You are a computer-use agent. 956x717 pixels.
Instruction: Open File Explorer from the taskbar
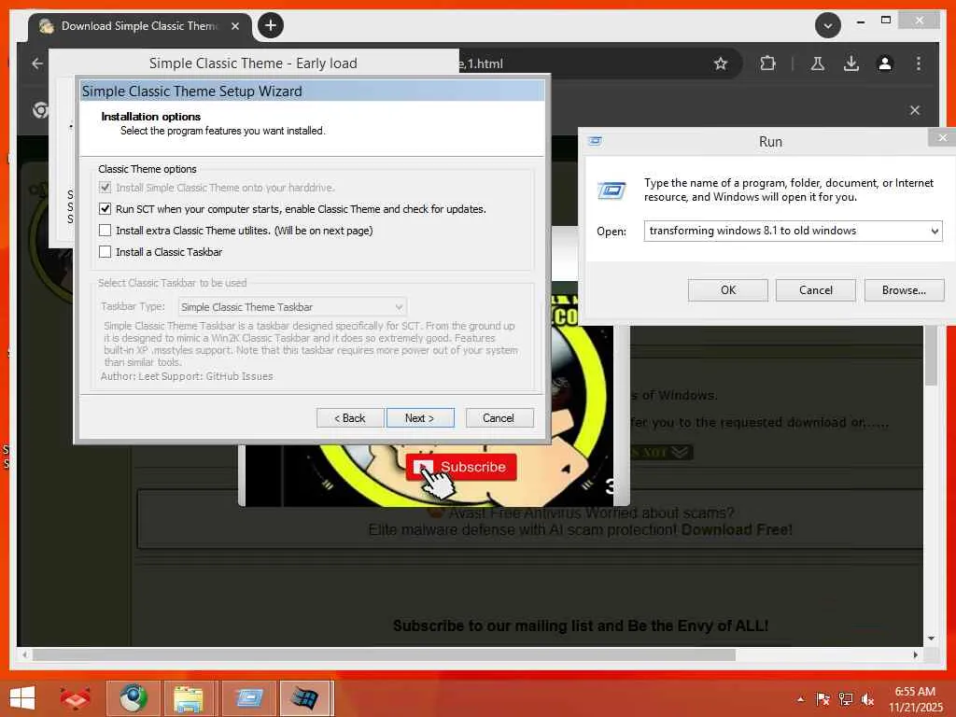pyautogui.click(x=189, y=698)
